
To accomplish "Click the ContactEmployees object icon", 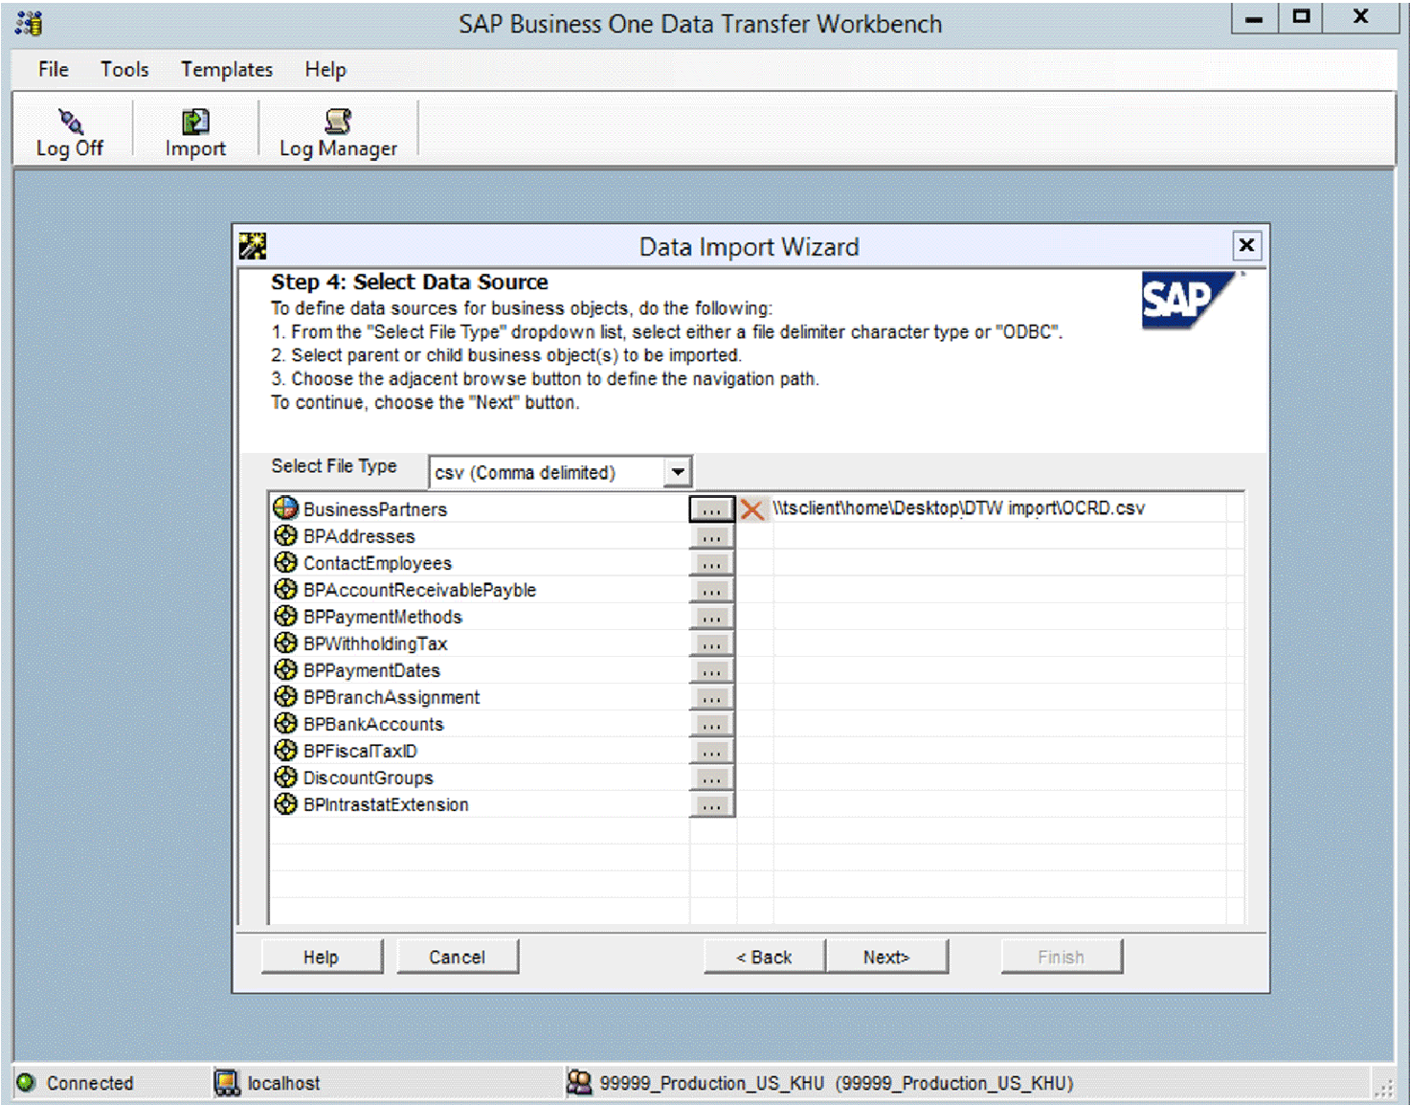I will 285,562.
